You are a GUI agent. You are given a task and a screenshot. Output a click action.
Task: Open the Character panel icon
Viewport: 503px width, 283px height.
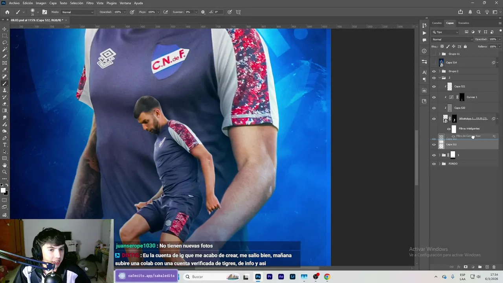click(x=424, y=72)
